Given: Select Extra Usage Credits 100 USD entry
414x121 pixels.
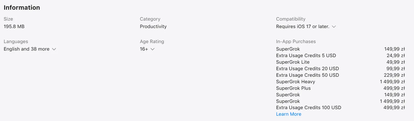Looking at the screenshot, I should (x=341, y=107).
